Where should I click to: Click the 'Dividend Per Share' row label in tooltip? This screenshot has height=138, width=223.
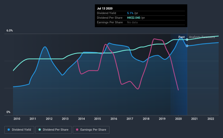pyautogui.click(x=110, y=18)
